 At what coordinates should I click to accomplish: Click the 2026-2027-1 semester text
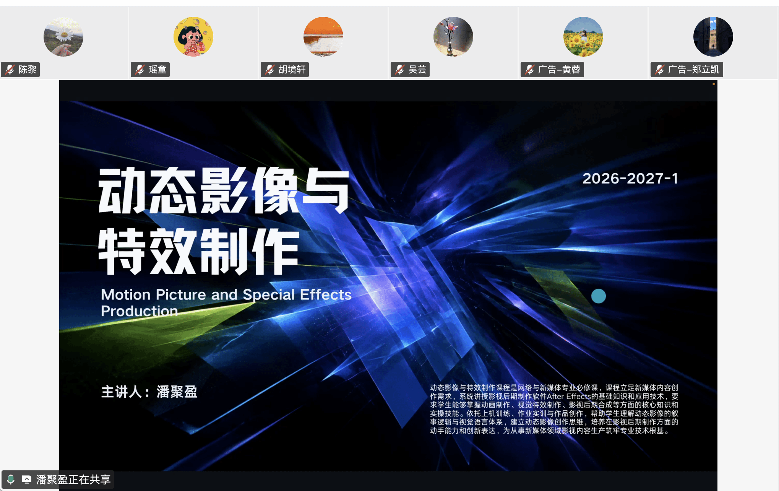(630, 178)
